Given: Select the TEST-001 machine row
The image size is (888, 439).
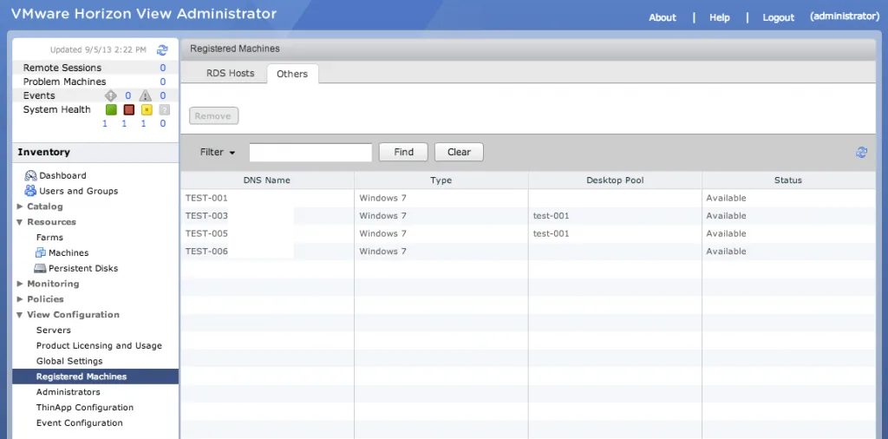Looking at the screenshot, I should (x=528, y=198).
